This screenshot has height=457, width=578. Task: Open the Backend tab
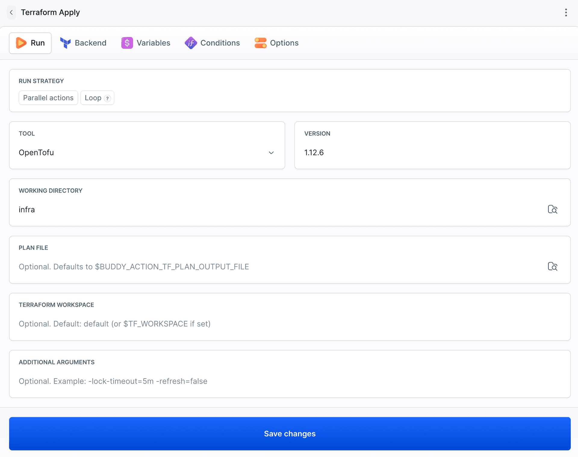click(83, 43)
